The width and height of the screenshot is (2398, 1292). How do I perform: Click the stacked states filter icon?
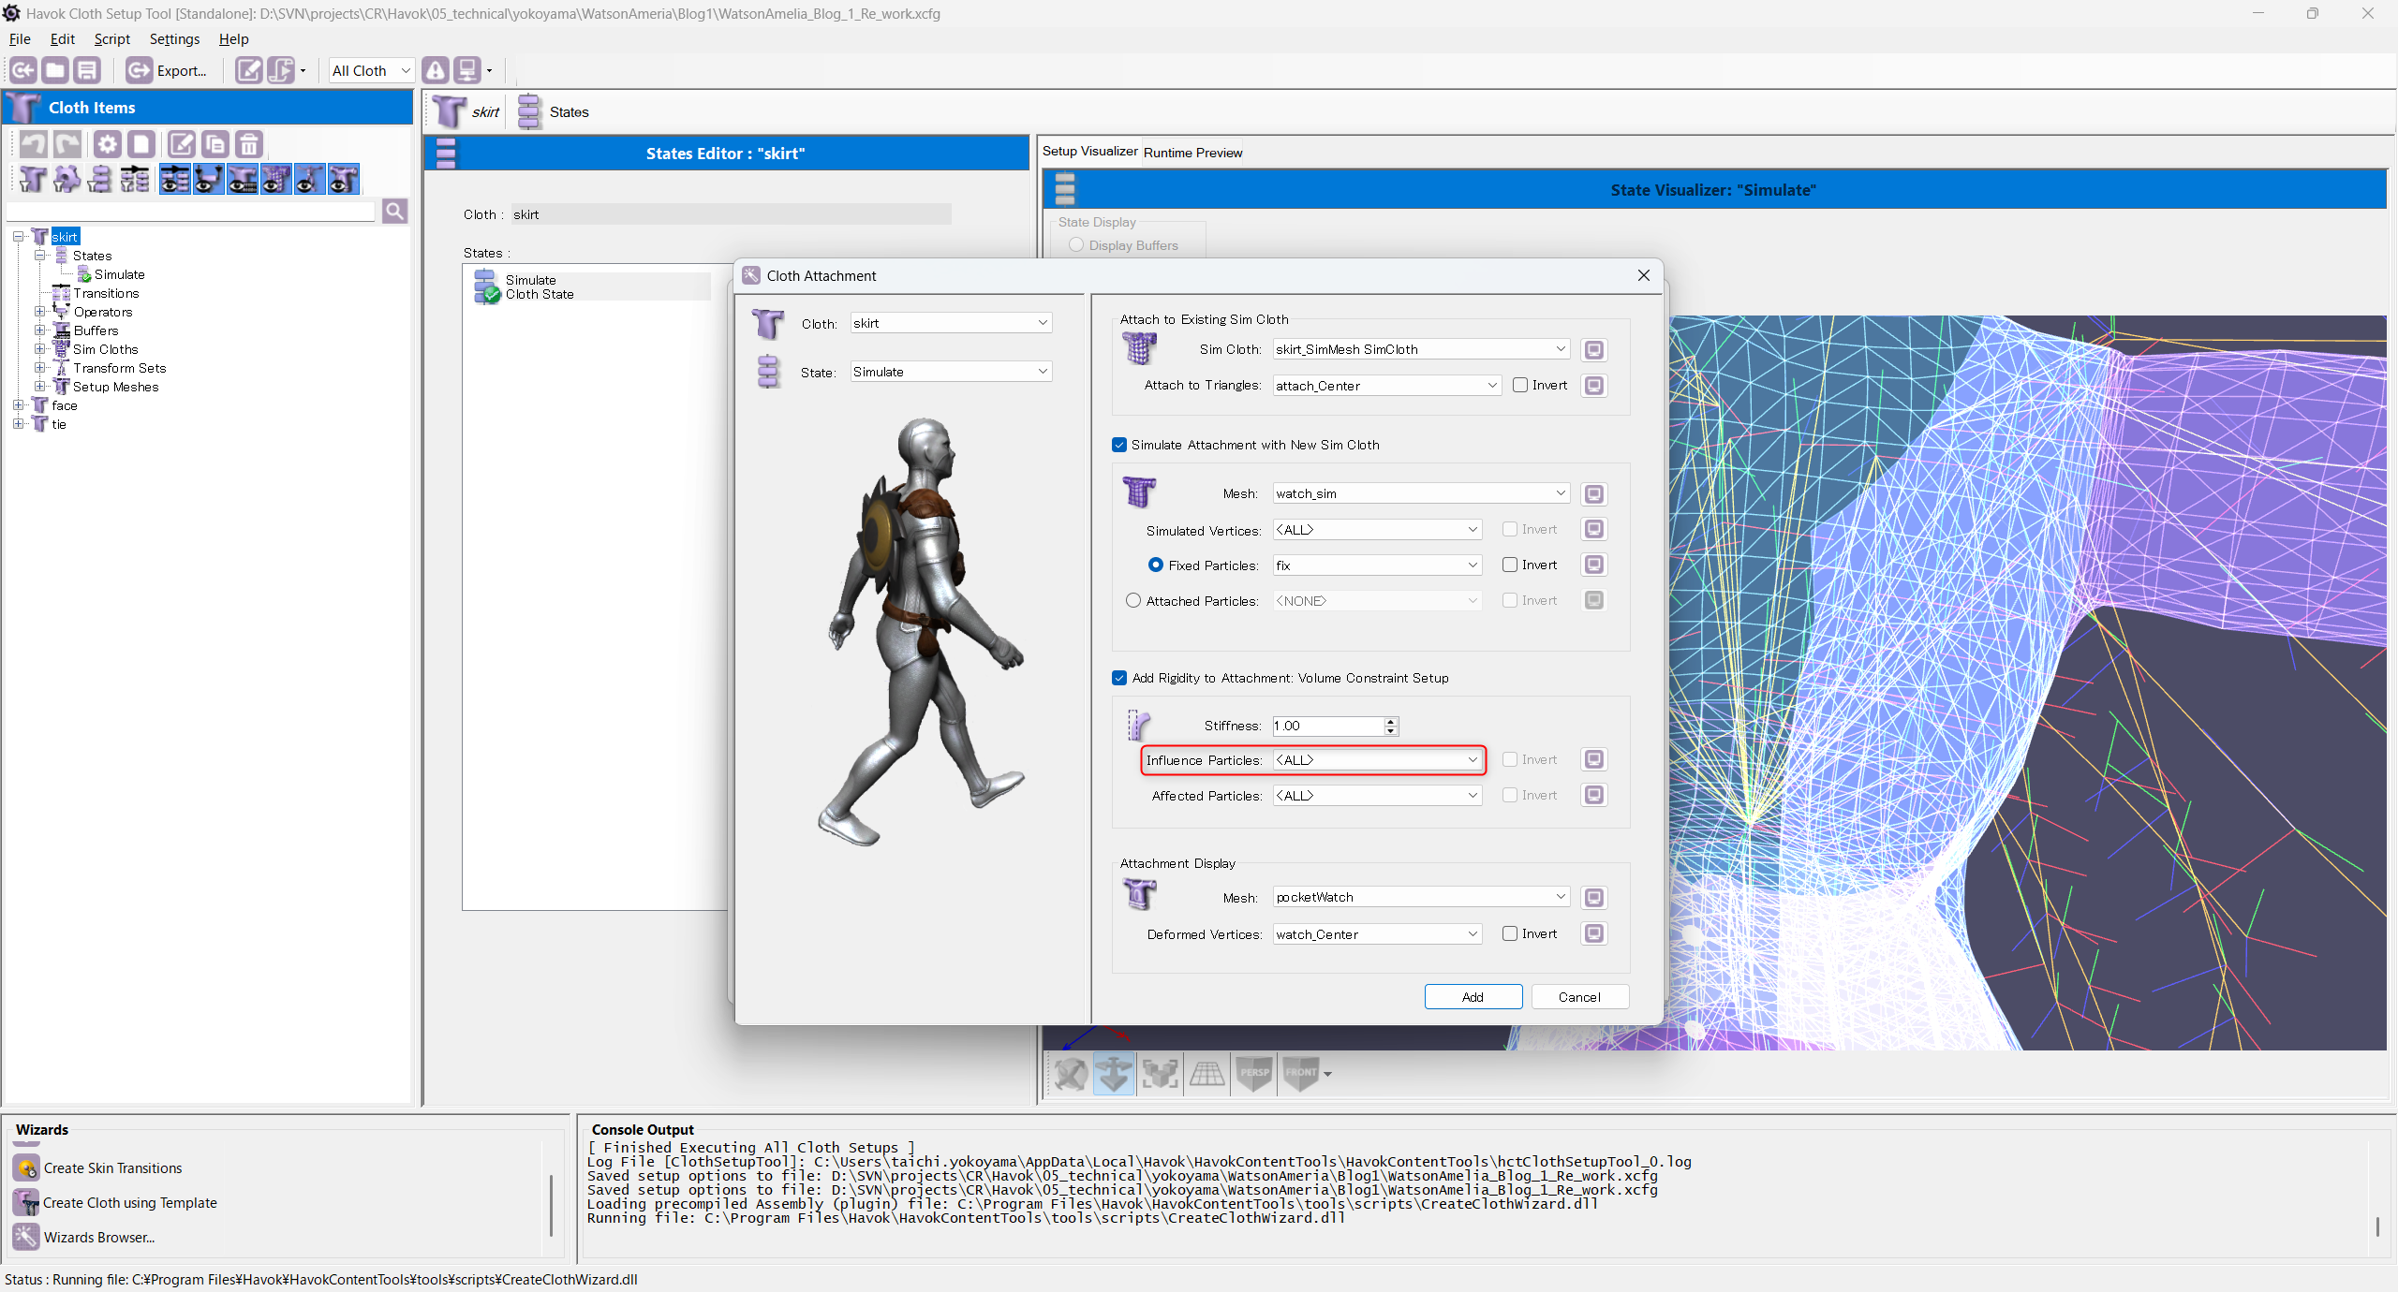coord(100,179)
